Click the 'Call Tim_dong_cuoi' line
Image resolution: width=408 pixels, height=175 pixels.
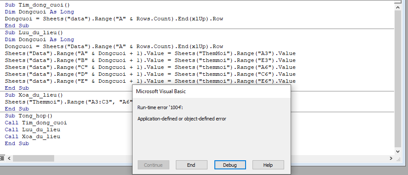[x=36, y=123]
